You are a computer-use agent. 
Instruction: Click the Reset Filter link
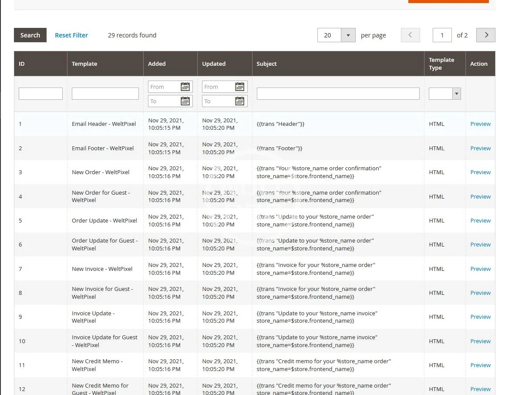coord(71,35)
